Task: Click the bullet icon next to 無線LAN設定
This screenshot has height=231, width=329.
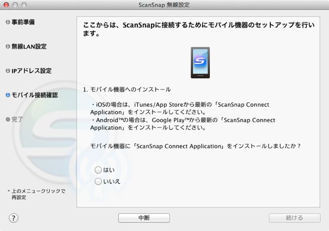Action: tap(8, 47)
